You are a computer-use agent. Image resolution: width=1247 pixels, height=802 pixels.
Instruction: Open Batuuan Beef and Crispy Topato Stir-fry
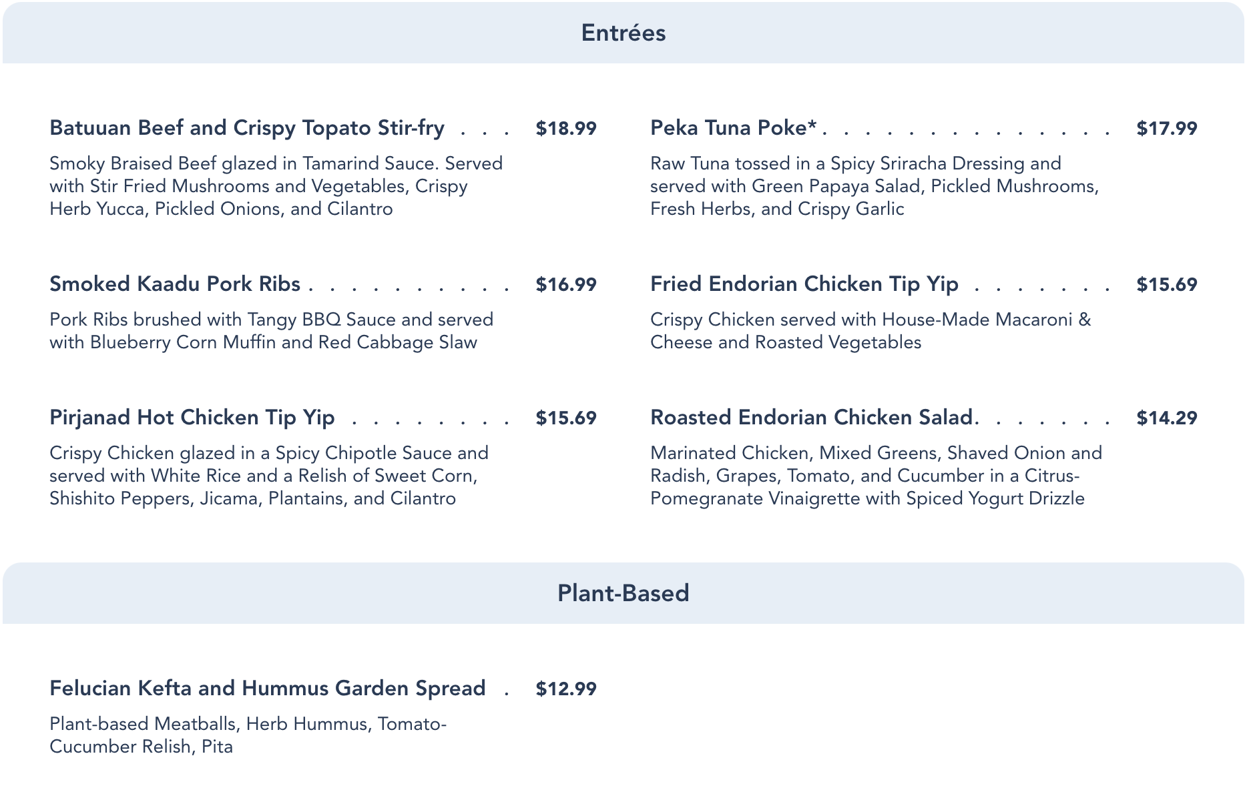click(x=247, y=127)
